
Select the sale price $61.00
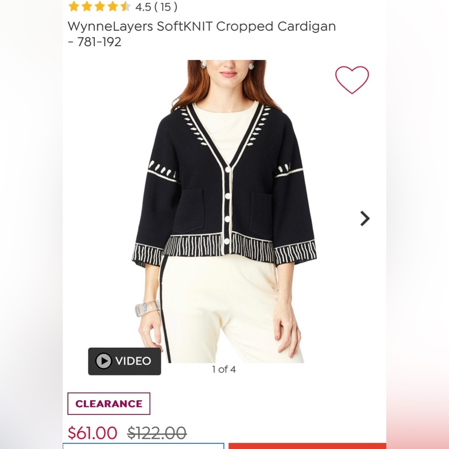(x=93, y=432)
